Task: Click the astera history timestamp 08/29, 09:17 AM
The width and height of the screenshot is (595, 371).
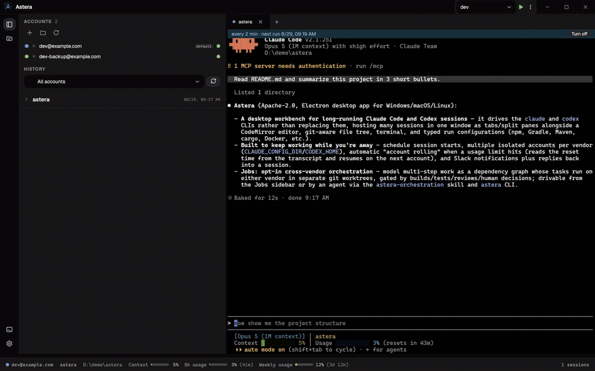Action: point(202,100)
